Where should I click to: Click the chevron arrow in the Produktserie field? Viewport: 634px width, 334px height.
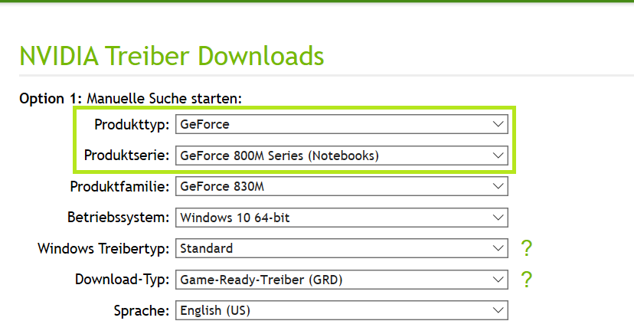(x=498, y=156)
